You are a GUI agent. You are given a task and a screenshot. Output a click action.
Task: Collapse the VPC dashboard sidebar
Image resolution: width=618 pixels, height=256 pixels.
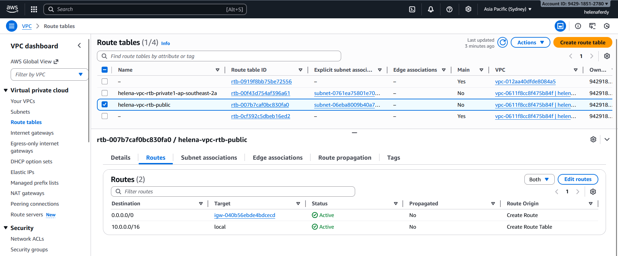click(x=79, y=46)
